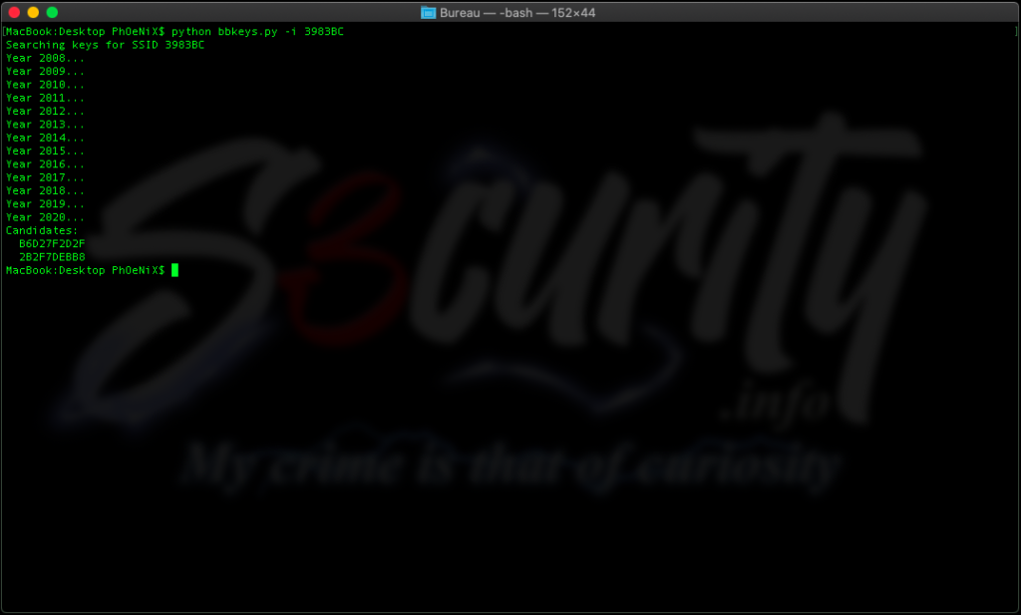Close the terminal window with red button
1021x615 pixels.
14,12
